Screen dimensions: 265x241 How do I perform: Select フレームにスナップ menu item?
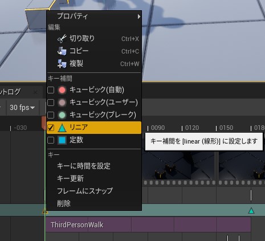point(94,191)
